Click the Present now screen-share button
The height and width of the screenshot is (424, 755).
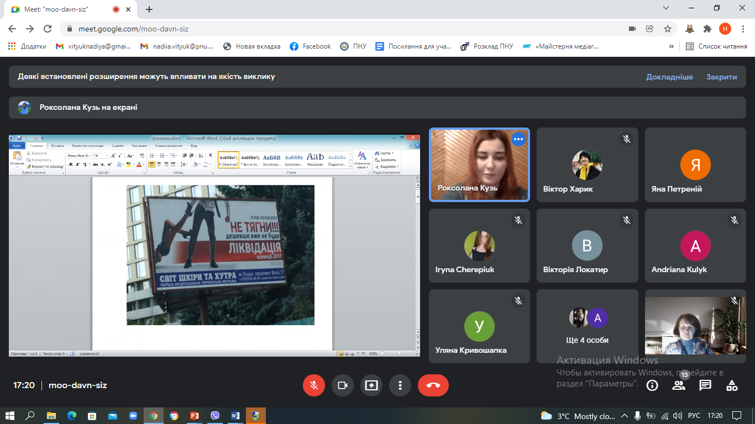pyautogui.click(x=371, y=385)
